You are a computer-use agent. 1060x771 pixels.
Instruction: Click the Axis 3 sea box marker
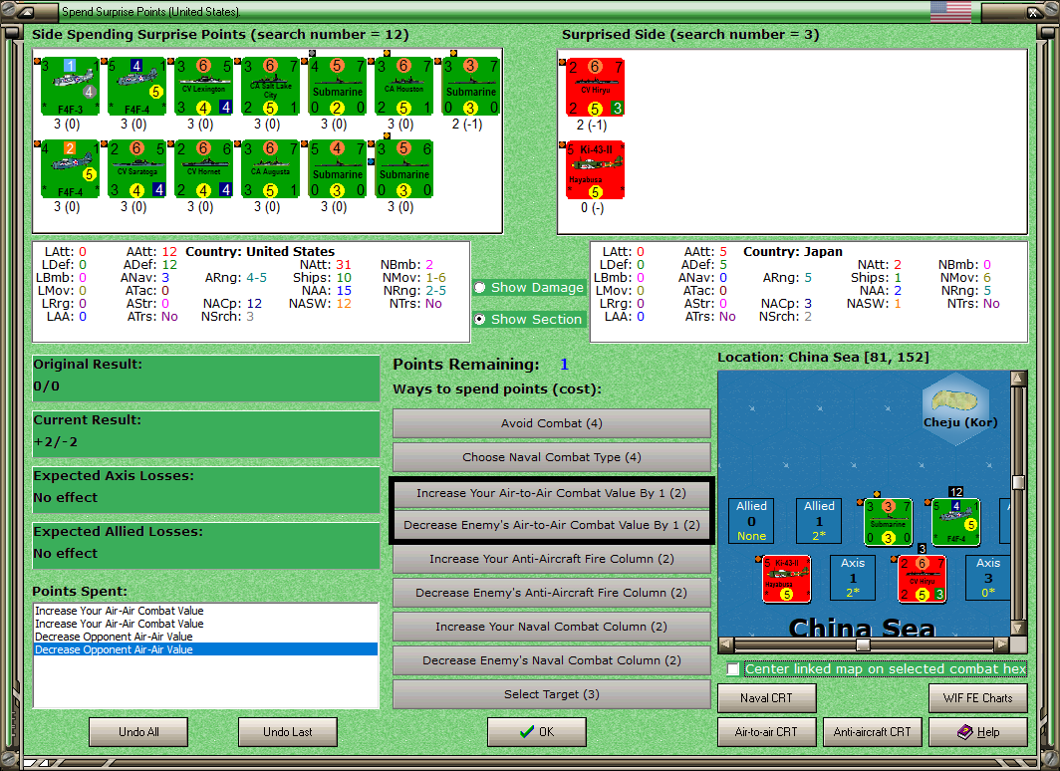pyautogui.click(x=988, y=578)
